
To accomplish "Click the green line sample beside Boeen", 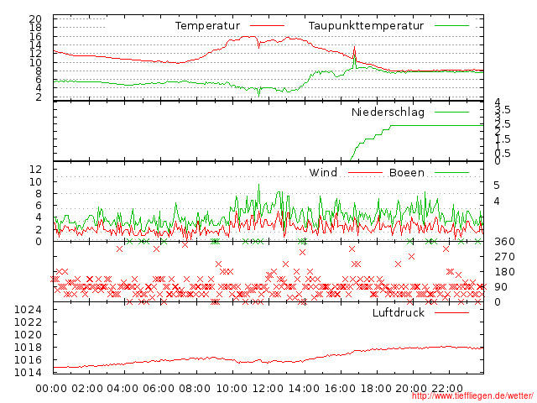I will coord(451,173).
